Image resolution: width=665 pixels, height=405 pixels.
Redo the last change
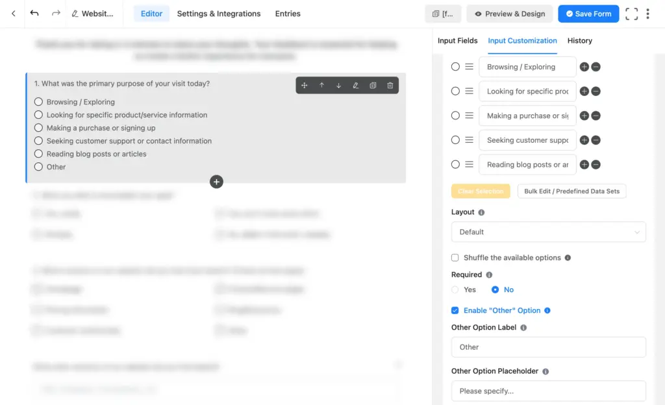point(56,13)
